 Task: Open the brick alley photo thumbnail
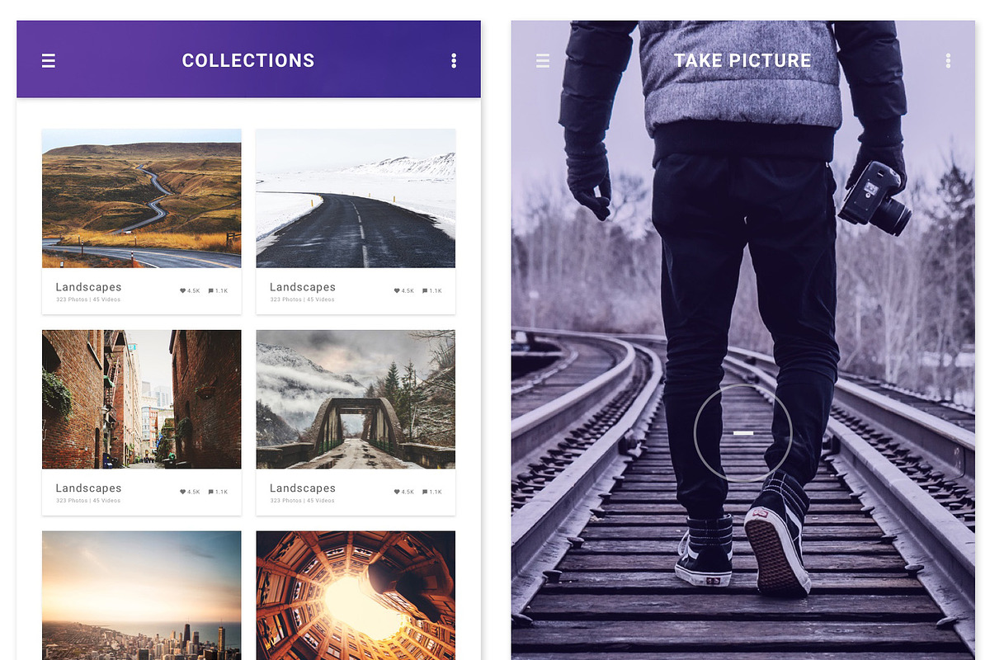pyautogui.click(x=142, y=399)
